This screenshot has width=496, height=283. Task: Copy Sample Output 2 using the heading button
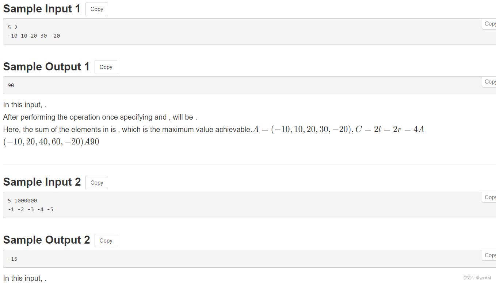point(106,240)
